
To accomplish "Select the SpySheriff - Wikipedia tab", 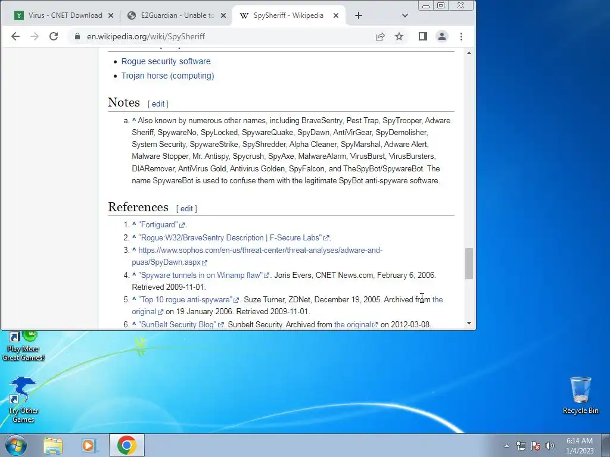I will point(289,15).
